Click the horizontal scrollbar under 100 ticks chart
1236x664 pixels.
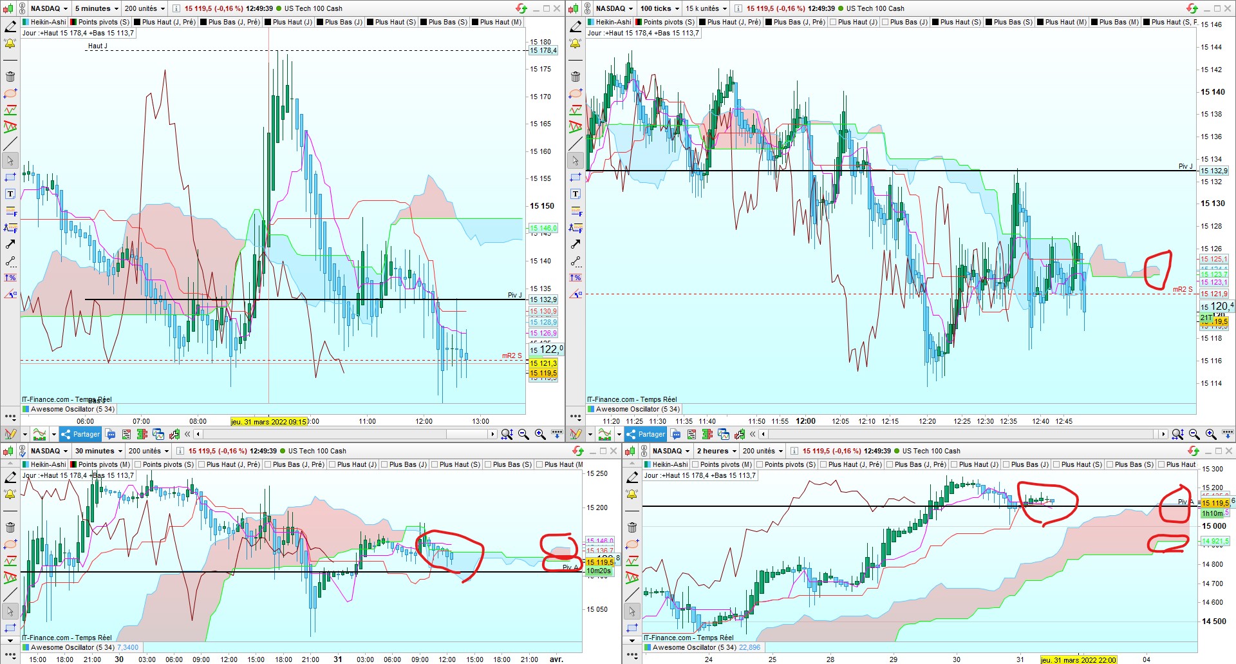coord(964,434)
